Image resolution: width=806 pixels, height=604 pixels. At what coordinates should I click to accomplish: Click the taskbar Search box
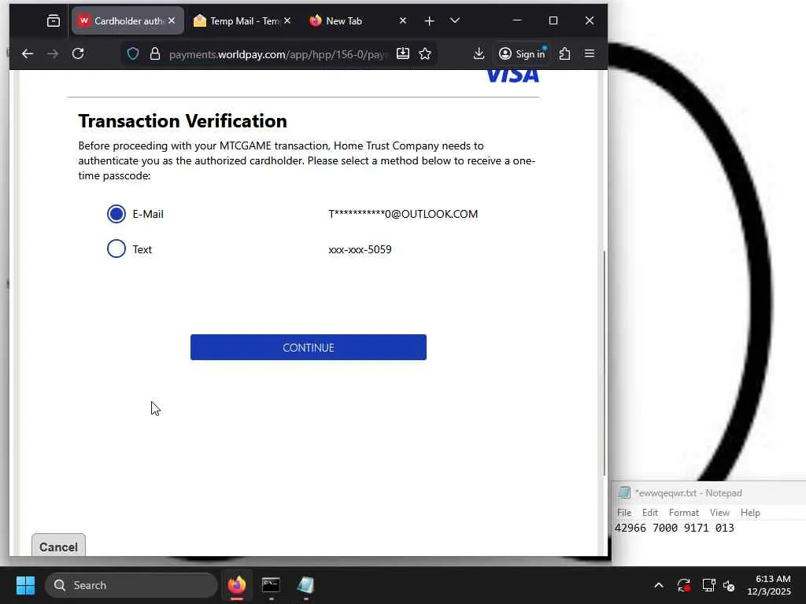coord(131,585)
